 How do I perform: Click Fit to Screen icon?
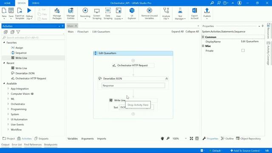[191, 139]
